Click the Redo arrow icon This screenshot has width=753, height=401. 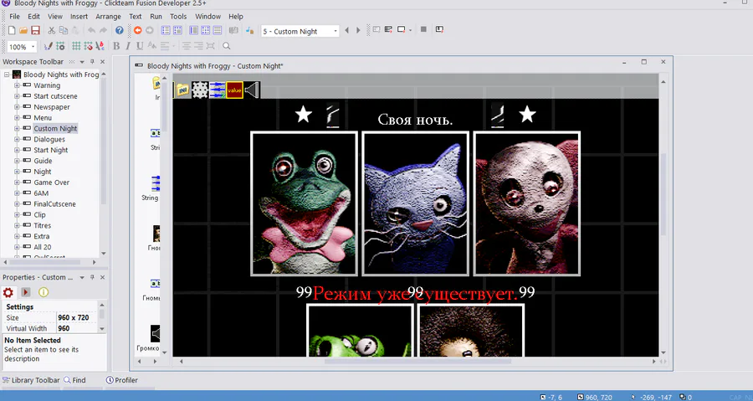pyautogui.click(x=103, y=30)
